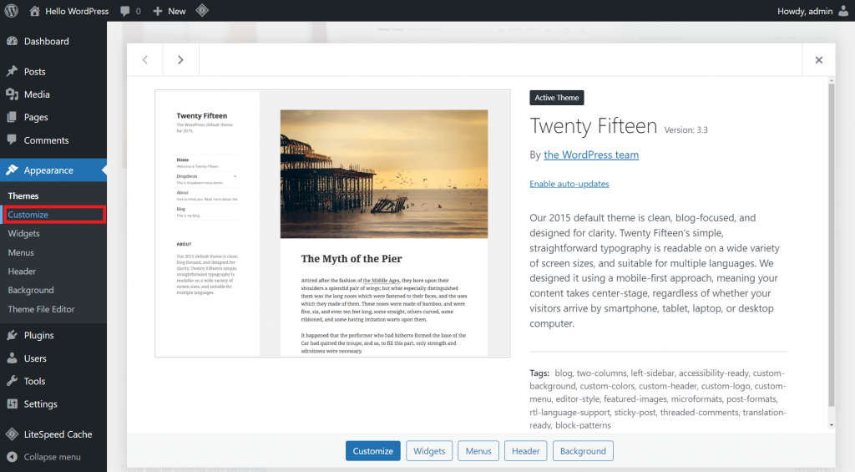855x472 pixels.
Task: Open Dashboard menu item
Action: (x=47, y=41)
